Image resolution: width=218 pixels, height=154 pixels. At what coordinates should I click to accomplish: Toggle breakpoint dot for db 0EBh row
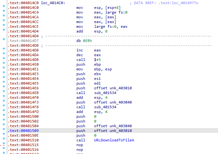4,39
